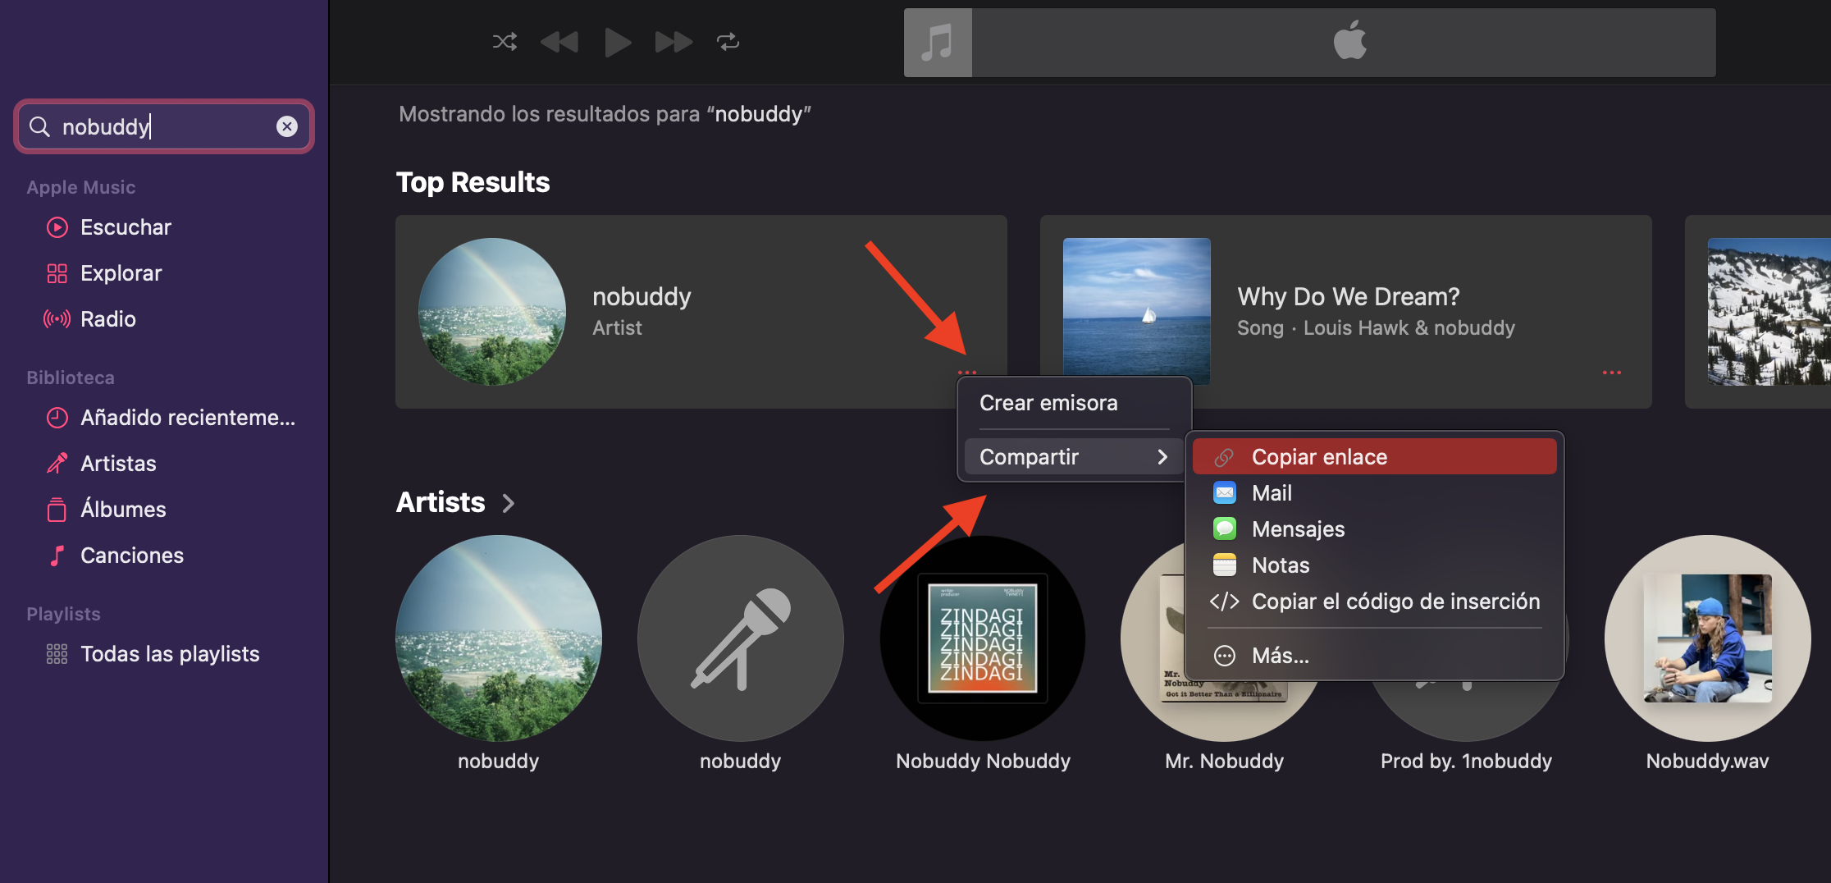Click the microphone icon beside Artistas
1831x883 pixels.
[57, 464]
